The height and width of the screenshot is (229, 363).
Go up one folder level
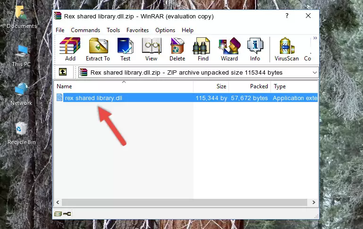point(63,72)
